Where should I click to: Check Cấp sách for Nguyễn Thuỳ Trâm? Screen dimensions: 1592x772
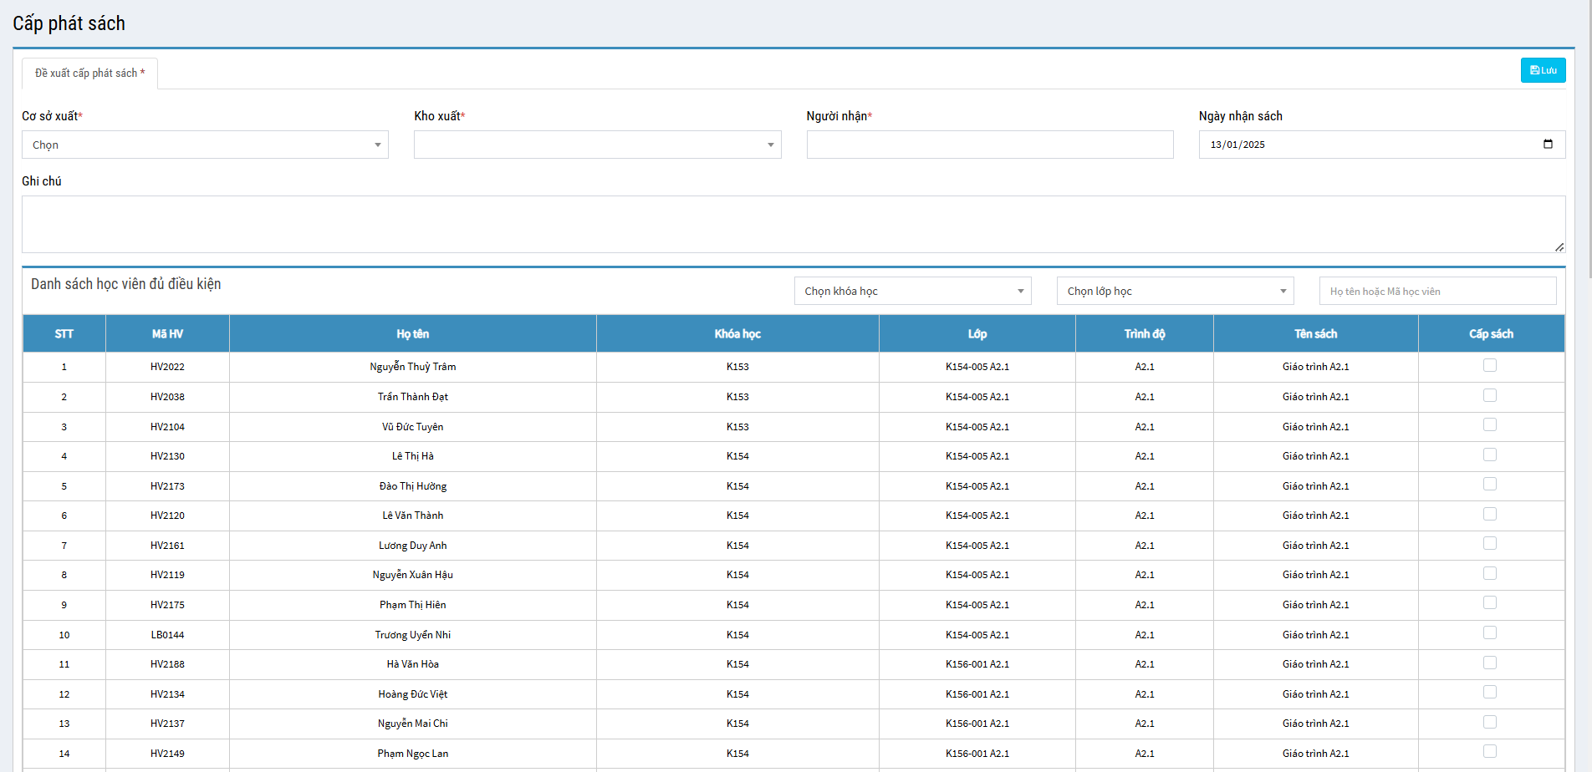pyautogui.click(x=1490, y=365)
